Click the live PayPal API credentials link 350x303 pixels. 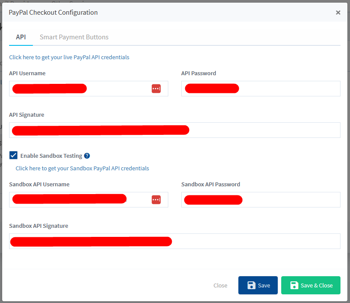point(69,57)
